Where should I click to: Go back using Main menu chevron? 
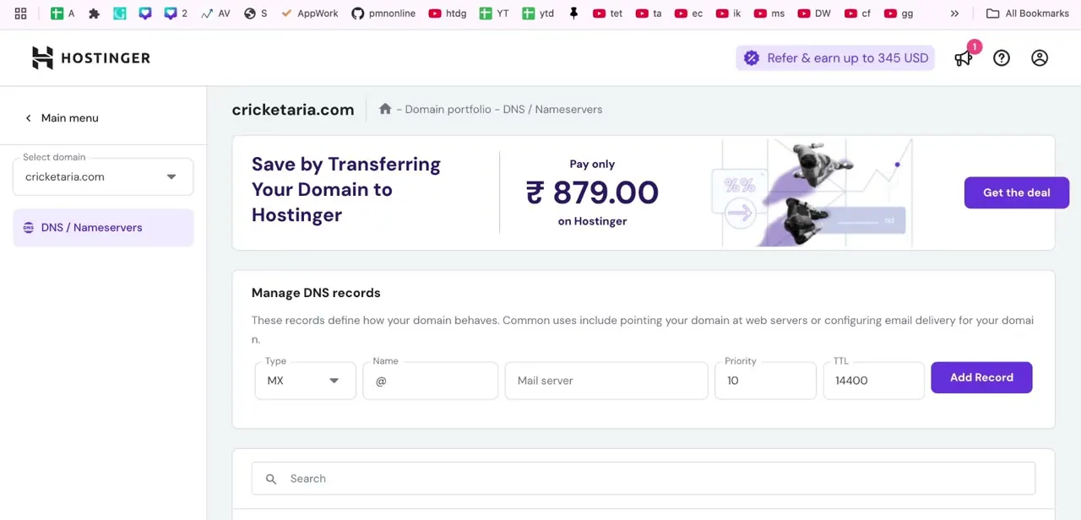[x=28, y=118]
